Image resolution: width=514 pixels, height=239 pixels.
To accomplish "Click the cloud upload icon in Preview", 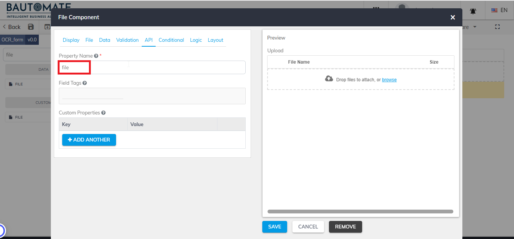I will point(329,79).
